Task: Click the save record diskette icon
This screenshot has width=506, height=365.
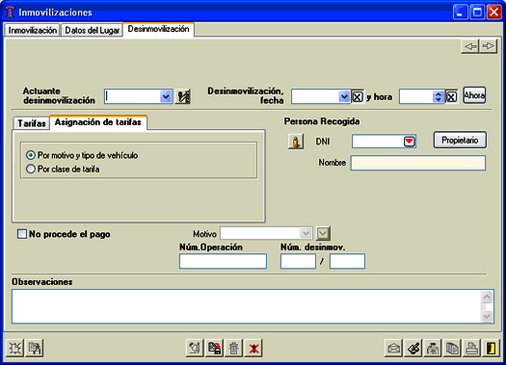Action: tap(214, 348)
